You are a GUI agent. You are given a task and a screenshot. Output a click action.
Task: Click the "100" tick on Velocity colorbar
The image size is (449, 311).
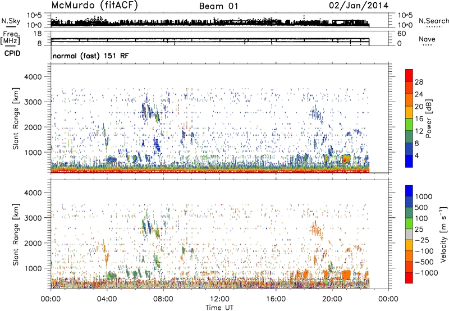click(421, 218)
